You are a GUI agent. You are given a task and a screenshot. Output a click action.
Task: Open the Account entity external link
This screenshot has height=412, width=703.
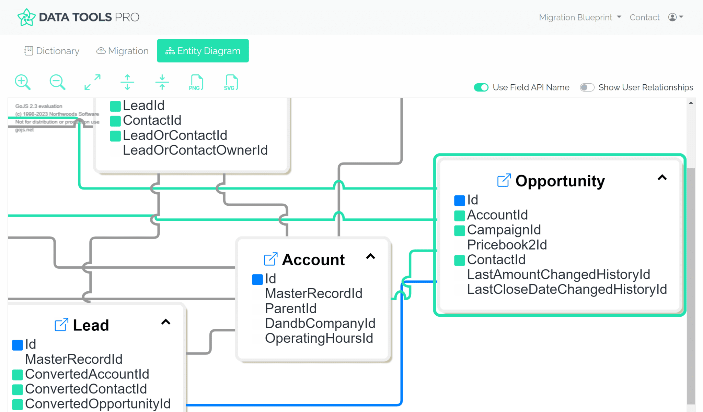[270, 259]
